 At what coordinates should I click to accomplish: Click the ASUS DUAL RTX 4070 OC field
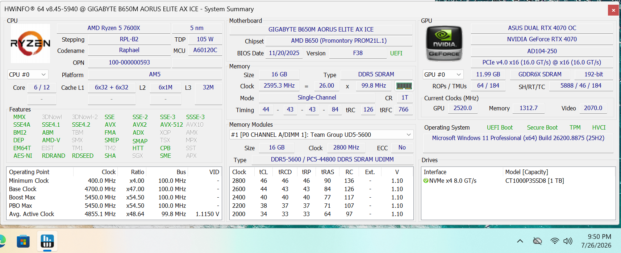(x=542, y=28)
